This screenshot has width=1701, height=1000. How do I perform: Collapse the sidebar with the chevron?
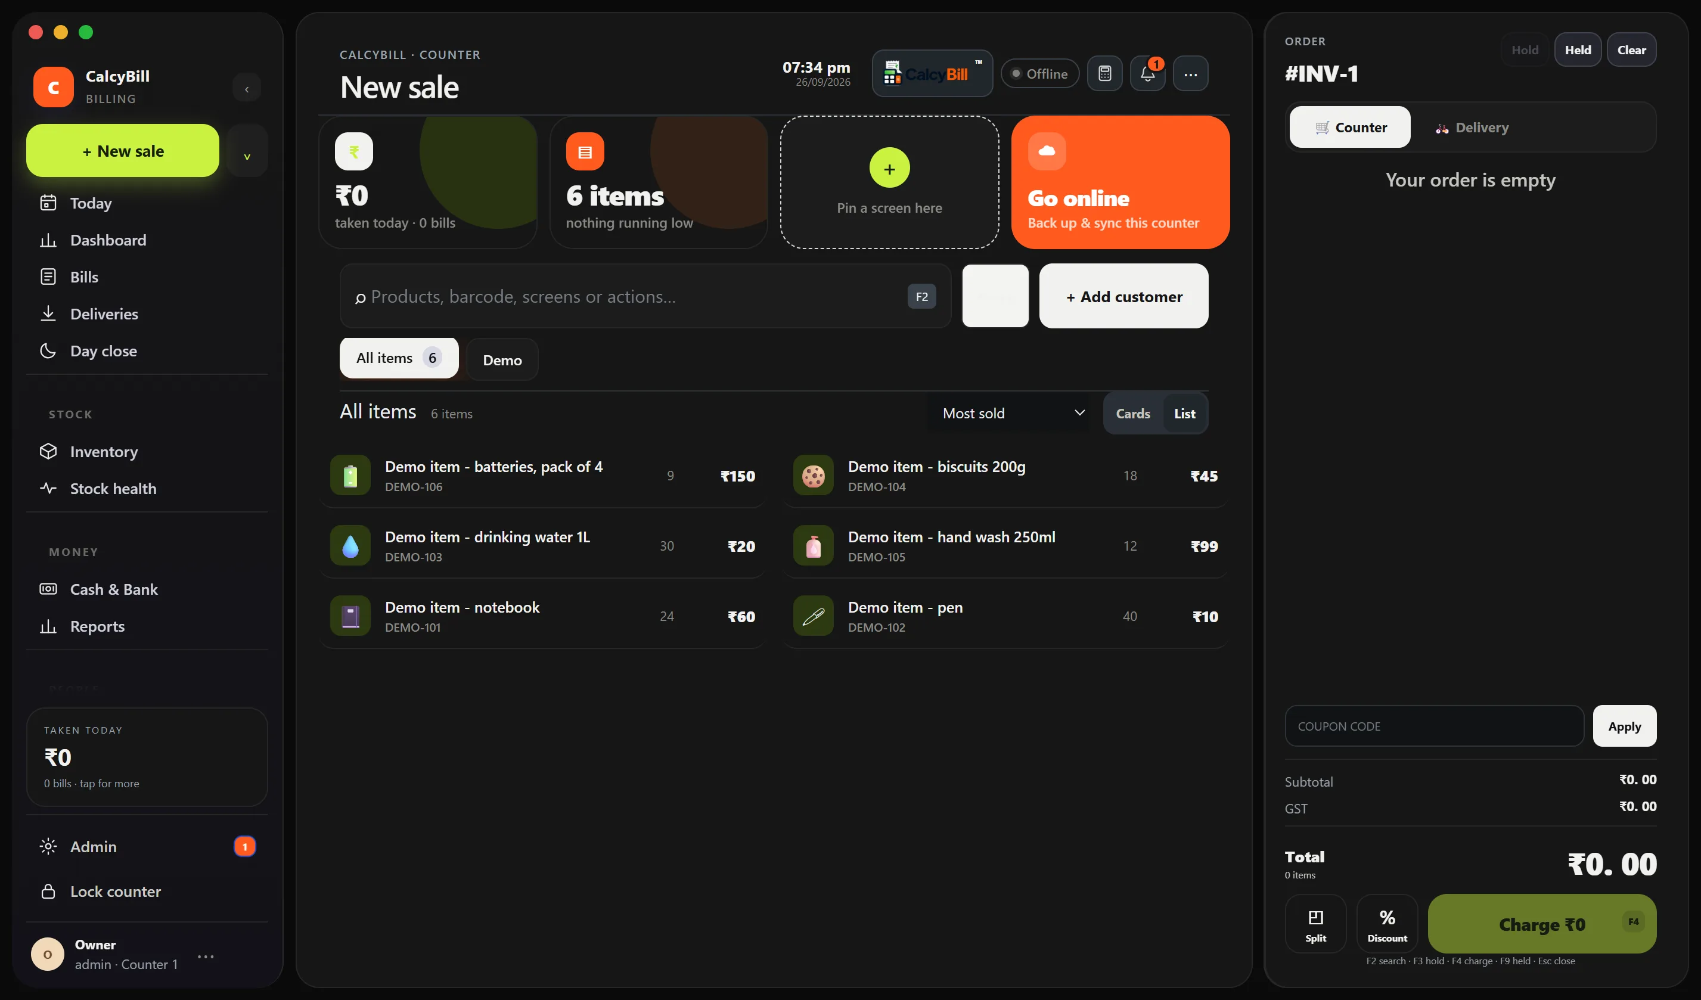coord(247,88)
